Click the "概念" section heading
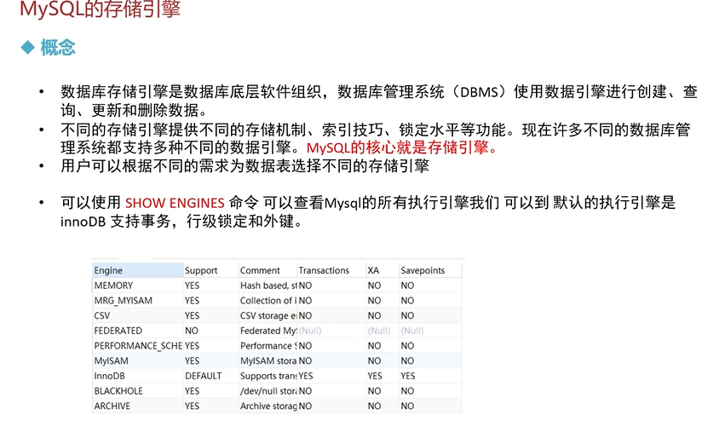This screenshot has width=725, height=427. pos(58,47)
